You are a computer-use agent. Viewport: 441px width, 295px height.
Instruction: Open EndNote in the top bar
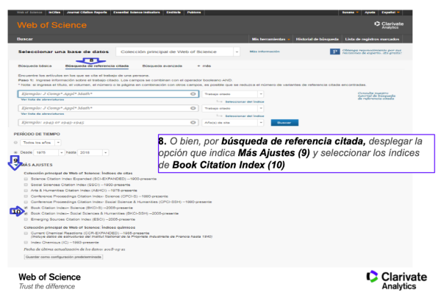coord(173,13)
